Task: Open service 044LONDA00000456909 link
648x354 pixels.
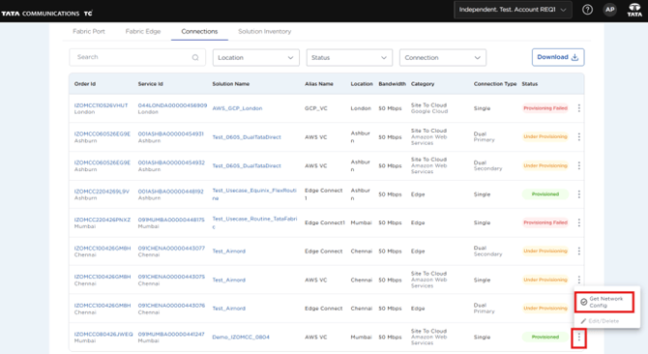Action: 172,105
